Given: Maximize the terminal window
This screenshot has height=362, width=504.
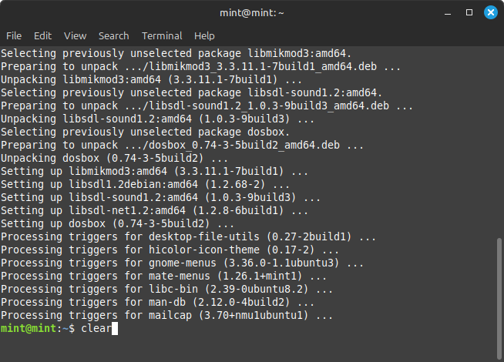Looking at the screenshot, I should [469, 13].
